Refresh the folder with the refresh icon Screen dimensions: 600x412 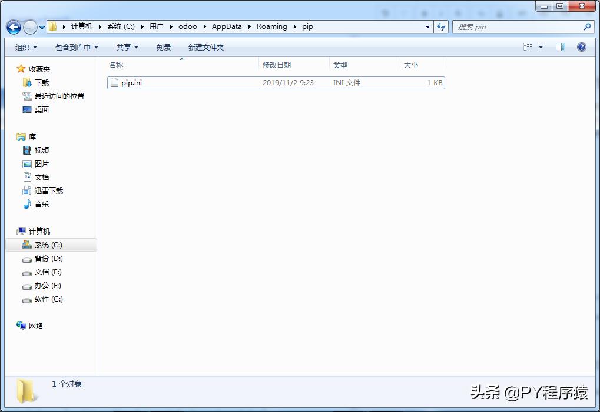pos(442,26)
